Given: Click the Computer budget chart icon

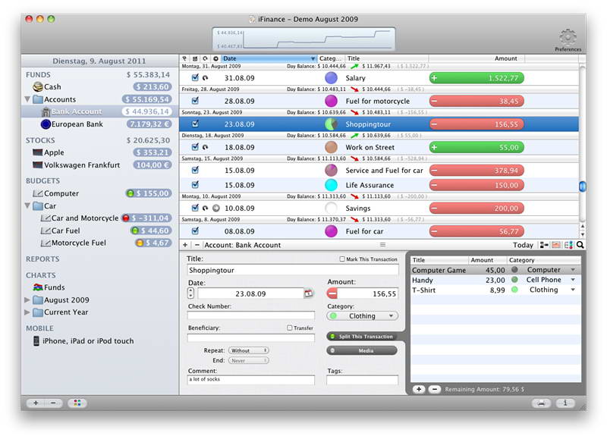Looking at the screenshot, I should (37, 193).
